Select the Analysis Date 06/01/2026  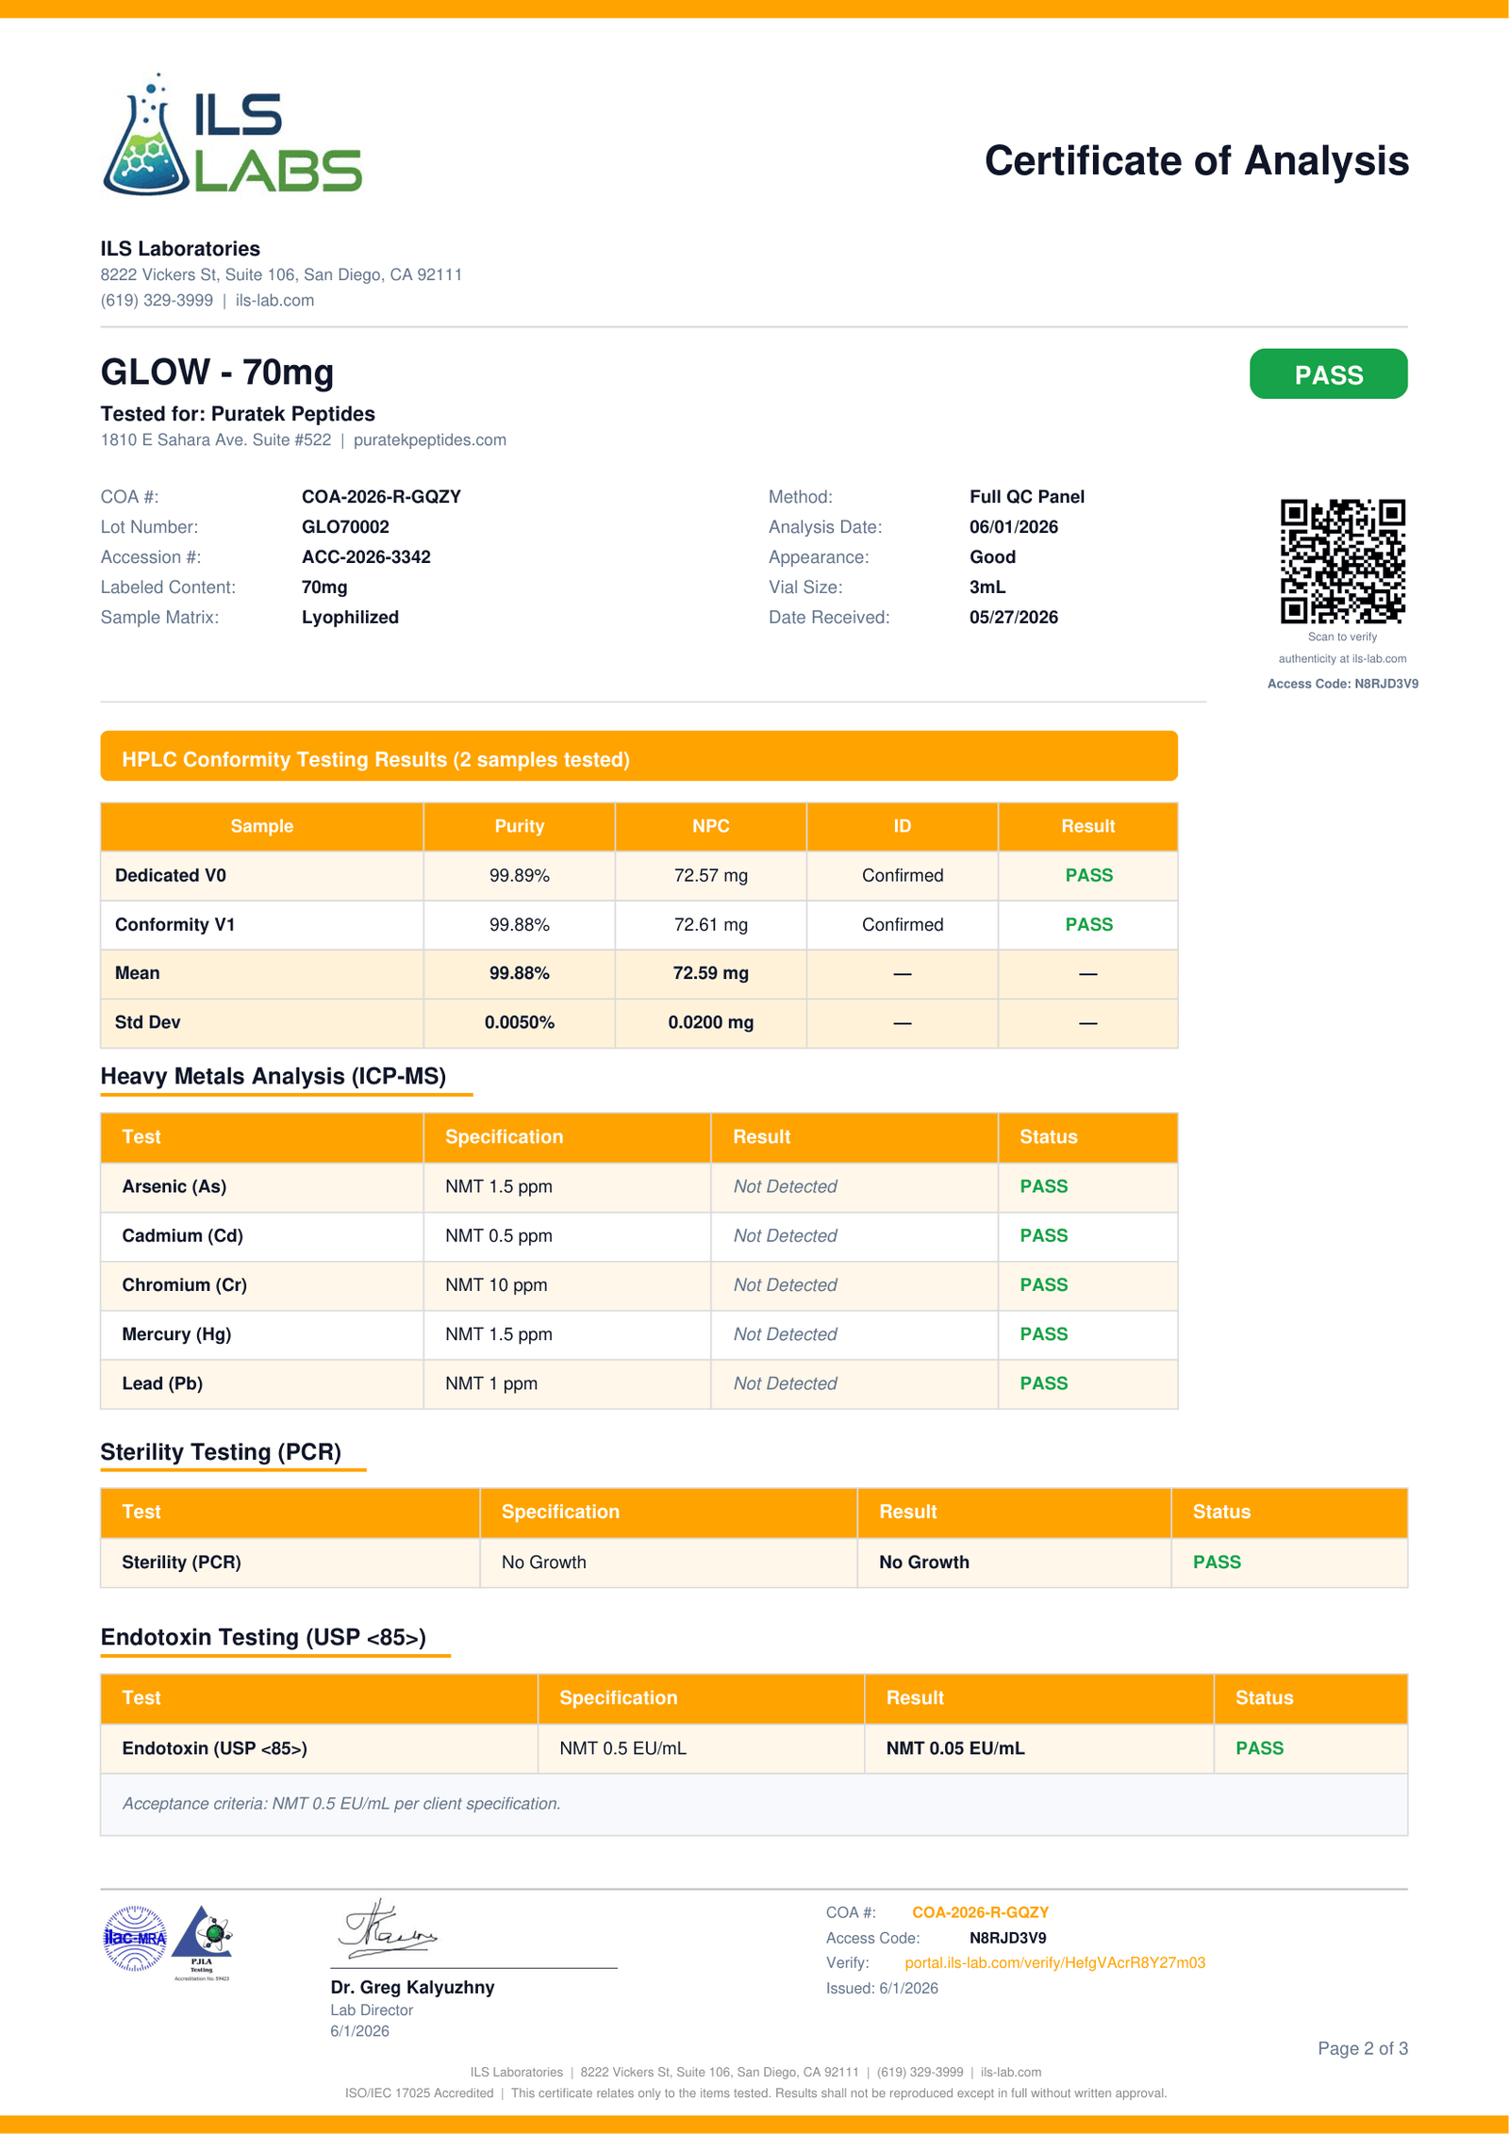(1014, 527)
